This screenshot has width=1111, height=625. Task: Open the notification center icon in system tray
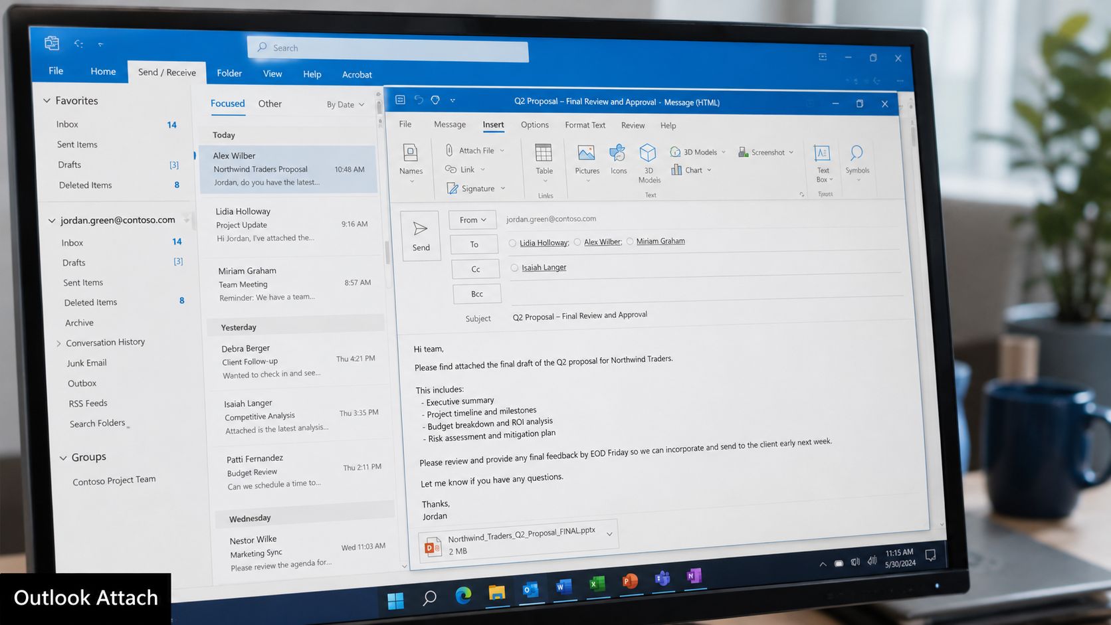[x=930, y=555]
